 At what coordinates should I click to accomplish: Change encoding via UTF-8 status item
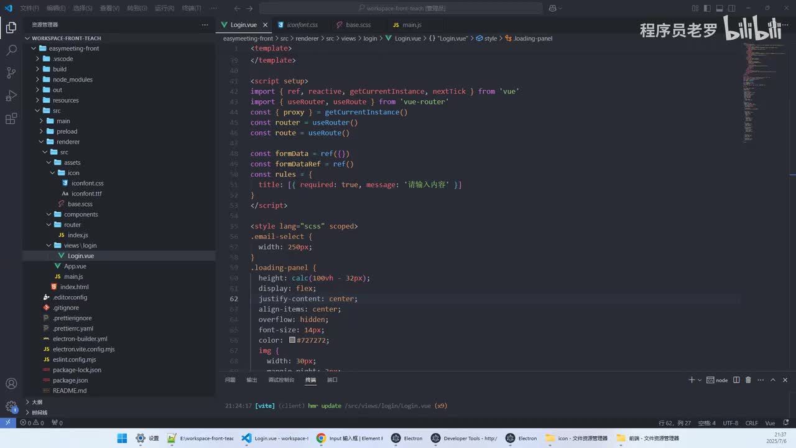click(730, 423)
